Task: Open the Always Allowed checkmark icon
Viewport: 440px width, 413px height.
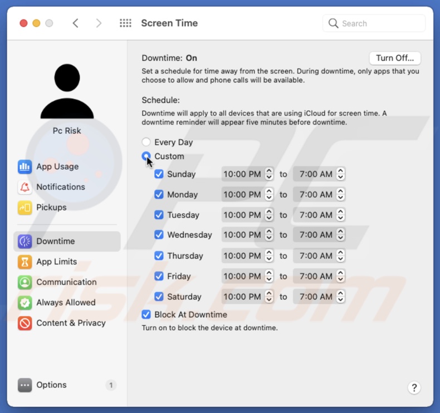Action: coord(25,303)
